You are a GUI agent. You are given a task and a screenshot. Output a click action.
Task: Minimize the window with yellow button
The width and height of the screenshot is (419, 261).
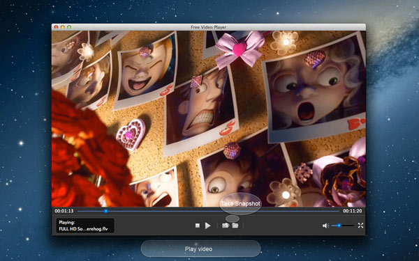click(63, 27)
